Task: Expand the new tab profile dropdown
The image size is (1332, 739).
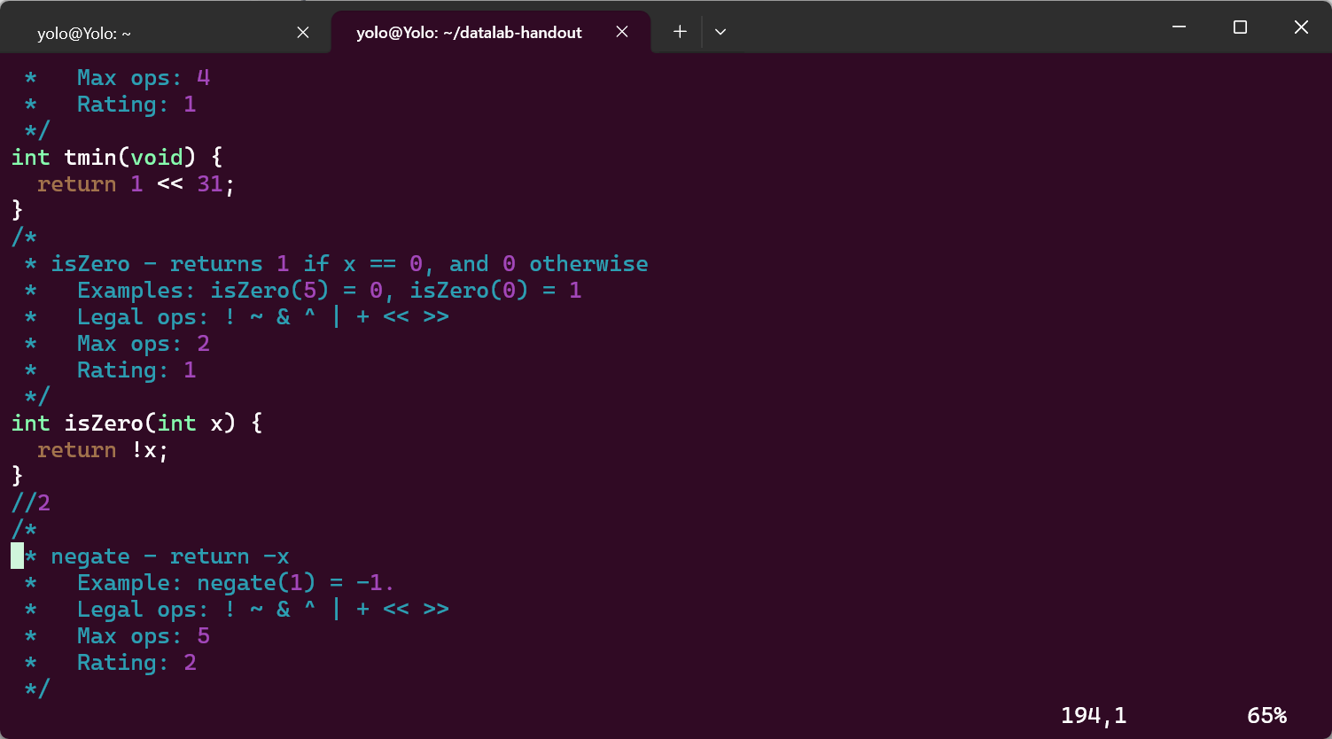Action: coord(721,32)
